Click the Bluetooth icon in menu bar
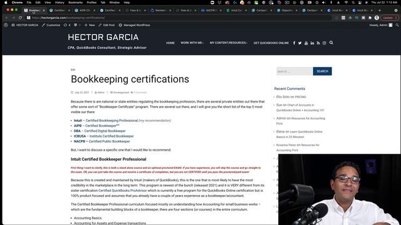Screen dimensions: 401x225 click(331, 2)
